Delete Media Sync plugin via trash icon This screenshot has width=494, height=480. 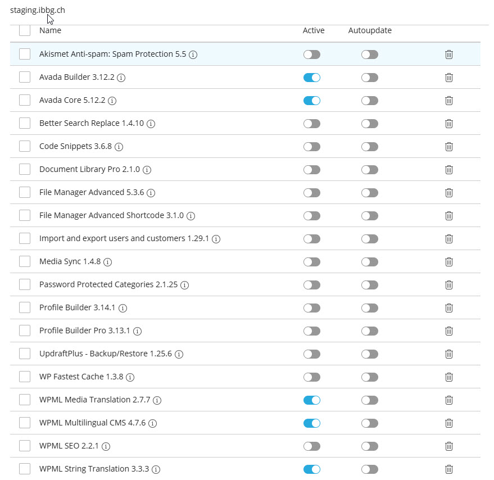[449, 262]
